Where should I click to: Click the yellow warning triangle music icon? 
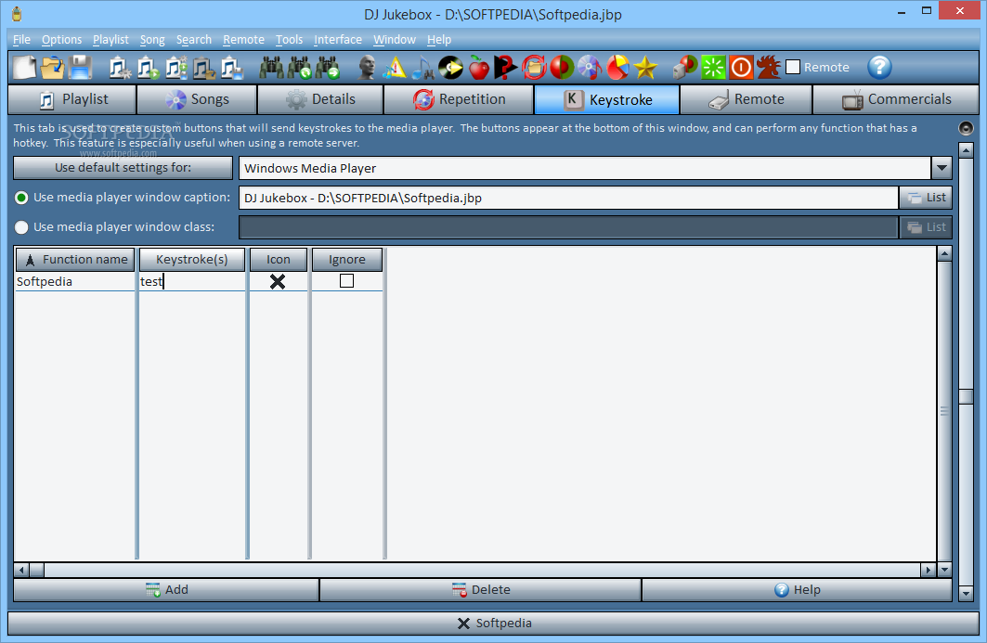tap(395, 68)
